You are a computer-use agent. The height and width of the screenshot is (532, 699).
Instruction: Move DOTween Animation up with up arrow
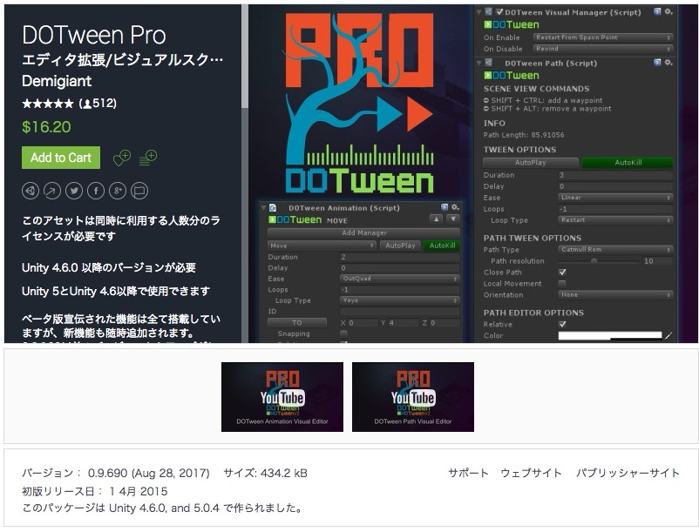[x=436, y=219]
